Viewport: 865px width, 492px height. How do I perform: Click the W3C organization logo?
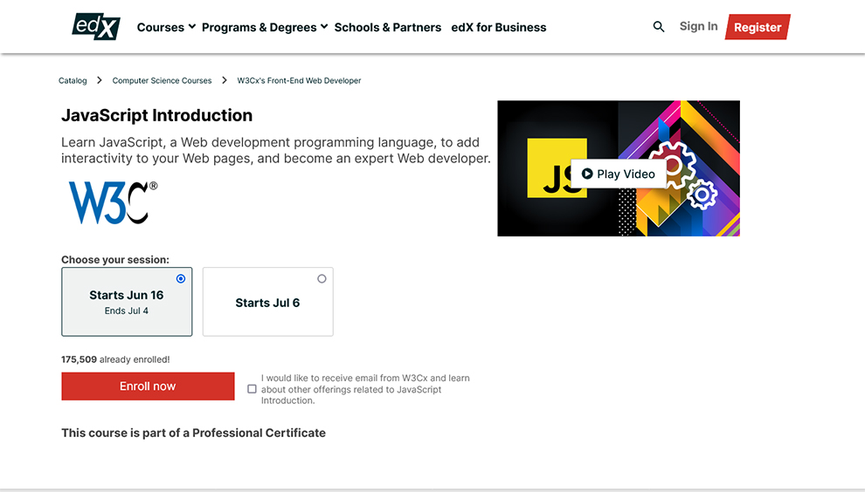pos(113,202)
